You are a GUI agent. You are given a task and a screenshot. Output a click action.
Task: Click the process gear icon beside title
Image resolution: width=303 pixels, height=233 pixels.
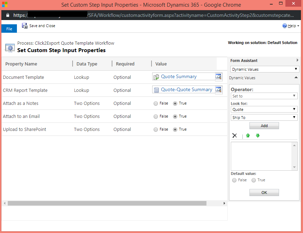tap(10, 48)
